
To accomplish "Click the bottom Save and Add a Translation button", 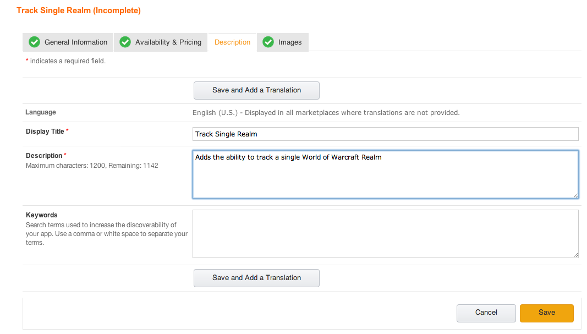I will pyautogui.click(x=256, y=278).
